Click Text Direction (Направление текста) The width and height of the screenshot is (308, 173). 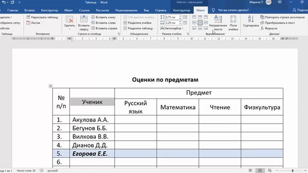[218, 23]
